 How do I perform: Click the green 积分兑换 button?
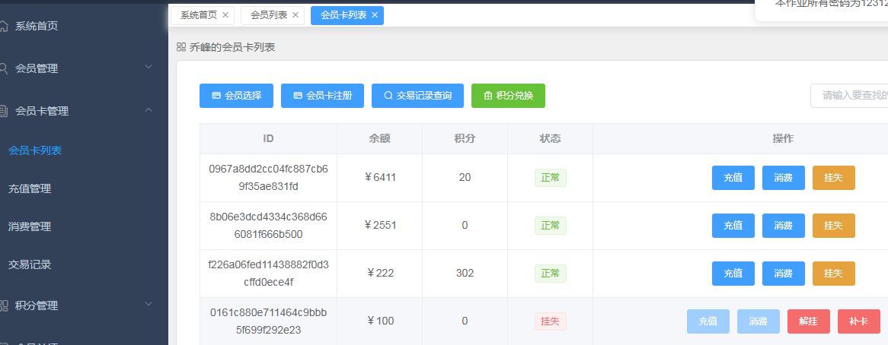click(509, 96)
